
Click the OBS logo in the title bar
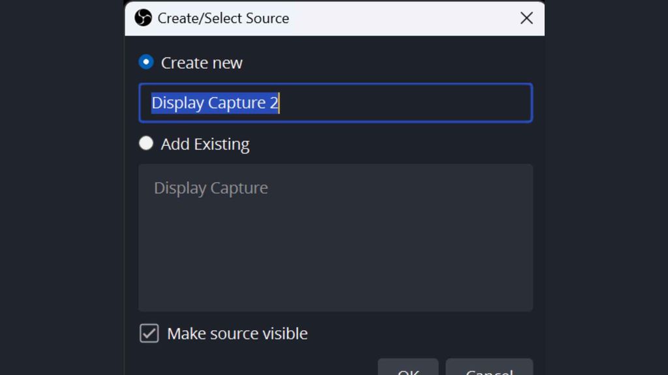tap(143, 18)
